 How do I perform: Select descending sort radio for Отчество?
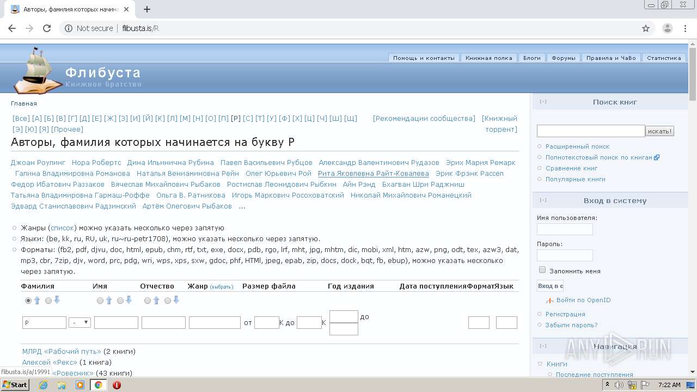[168, 301]
